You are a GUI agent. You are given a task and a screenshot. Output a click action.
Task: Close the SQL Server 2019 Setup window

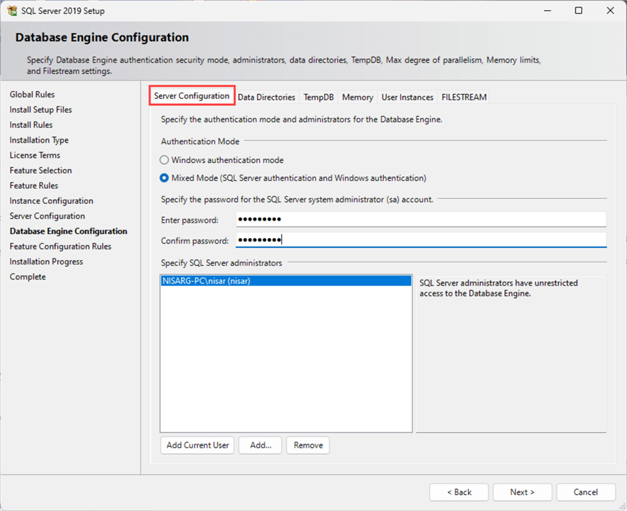pos(610,10)
